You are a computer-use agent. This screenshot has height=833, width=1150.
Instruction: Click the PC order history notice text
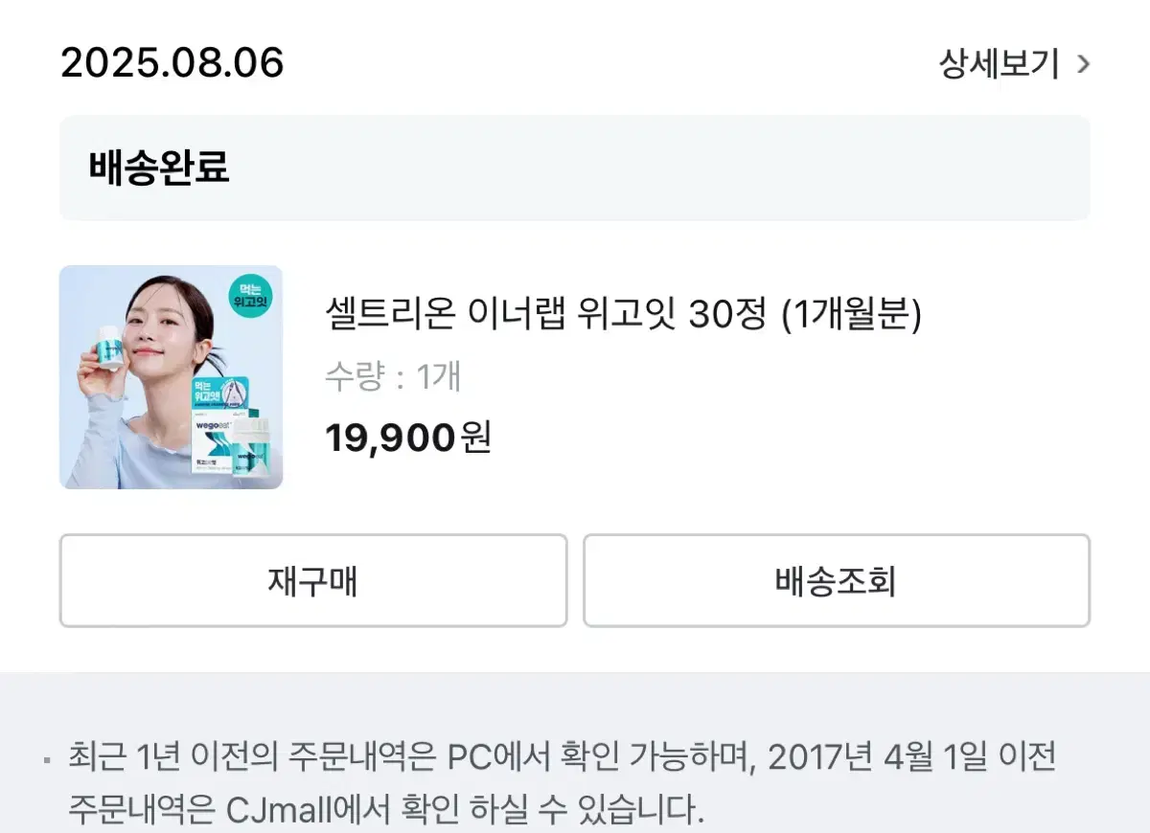pos(383,757)
